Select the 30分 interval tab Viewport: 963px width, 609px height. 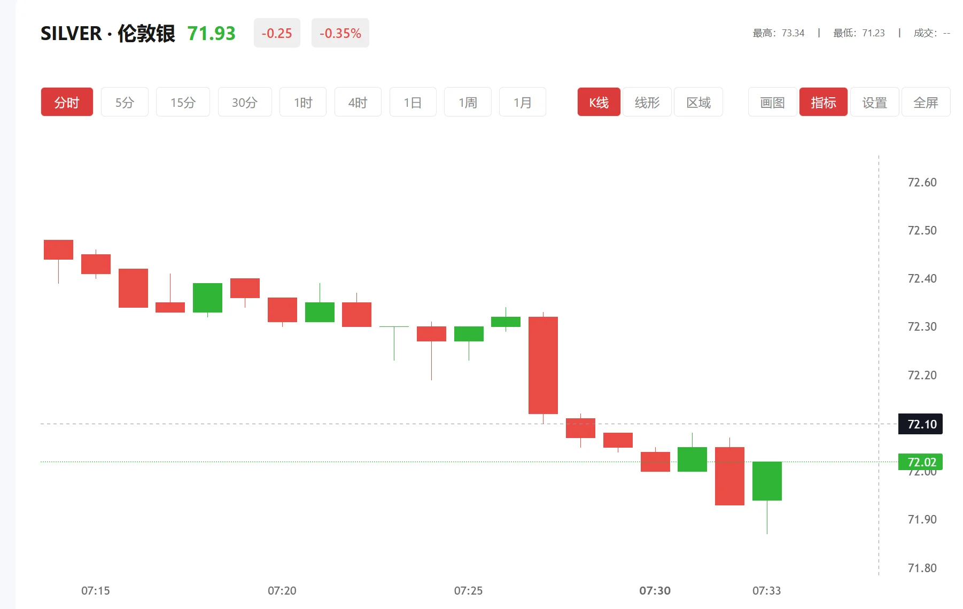point(245,102)
